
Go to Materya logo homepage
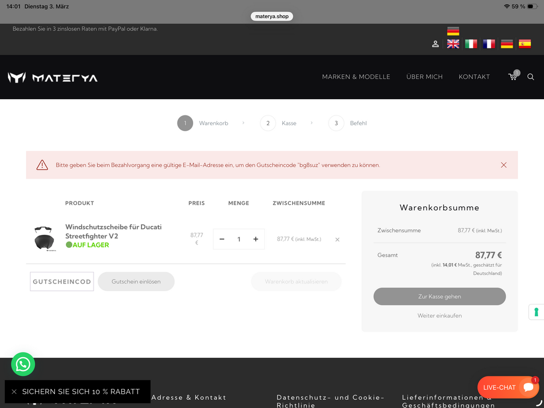click(53, 77)
